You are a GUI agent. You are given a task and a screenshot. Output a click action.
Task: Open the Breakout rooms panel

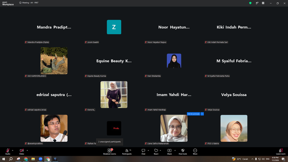(x=110, y=151)
